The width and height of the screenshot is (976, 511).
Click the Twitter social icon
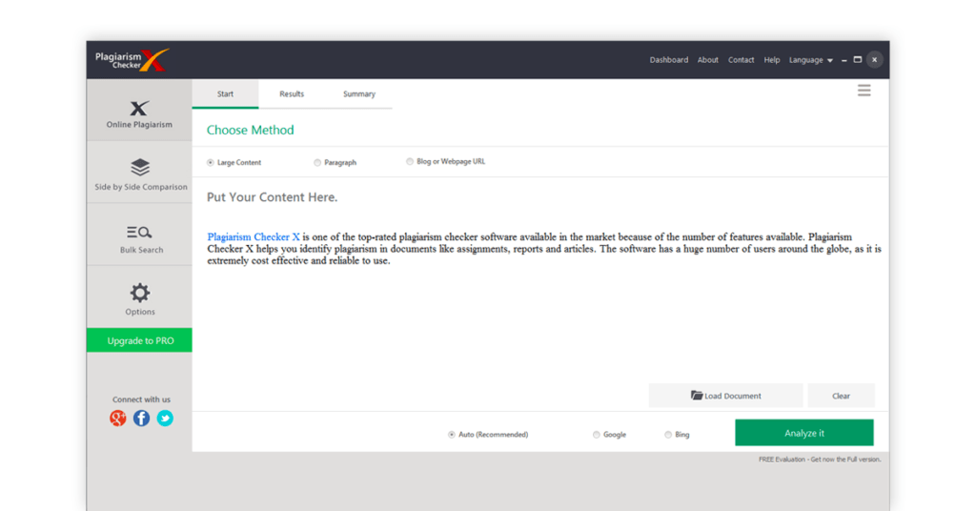point(165,418)
